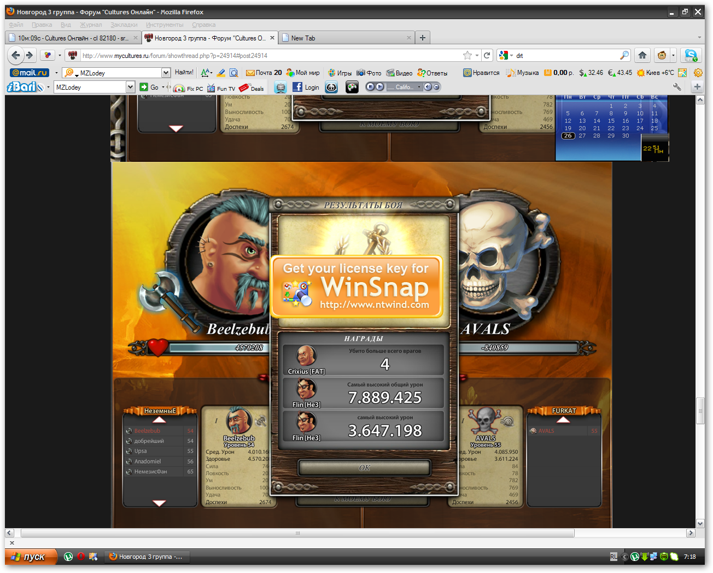Open iBario toolbar wrench options

(x=677, y=87)
